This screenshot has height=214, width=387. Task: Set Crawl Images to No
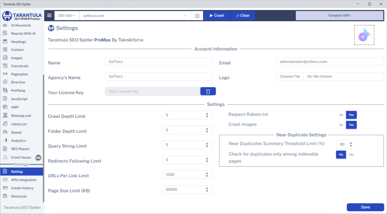click(341, 125)
